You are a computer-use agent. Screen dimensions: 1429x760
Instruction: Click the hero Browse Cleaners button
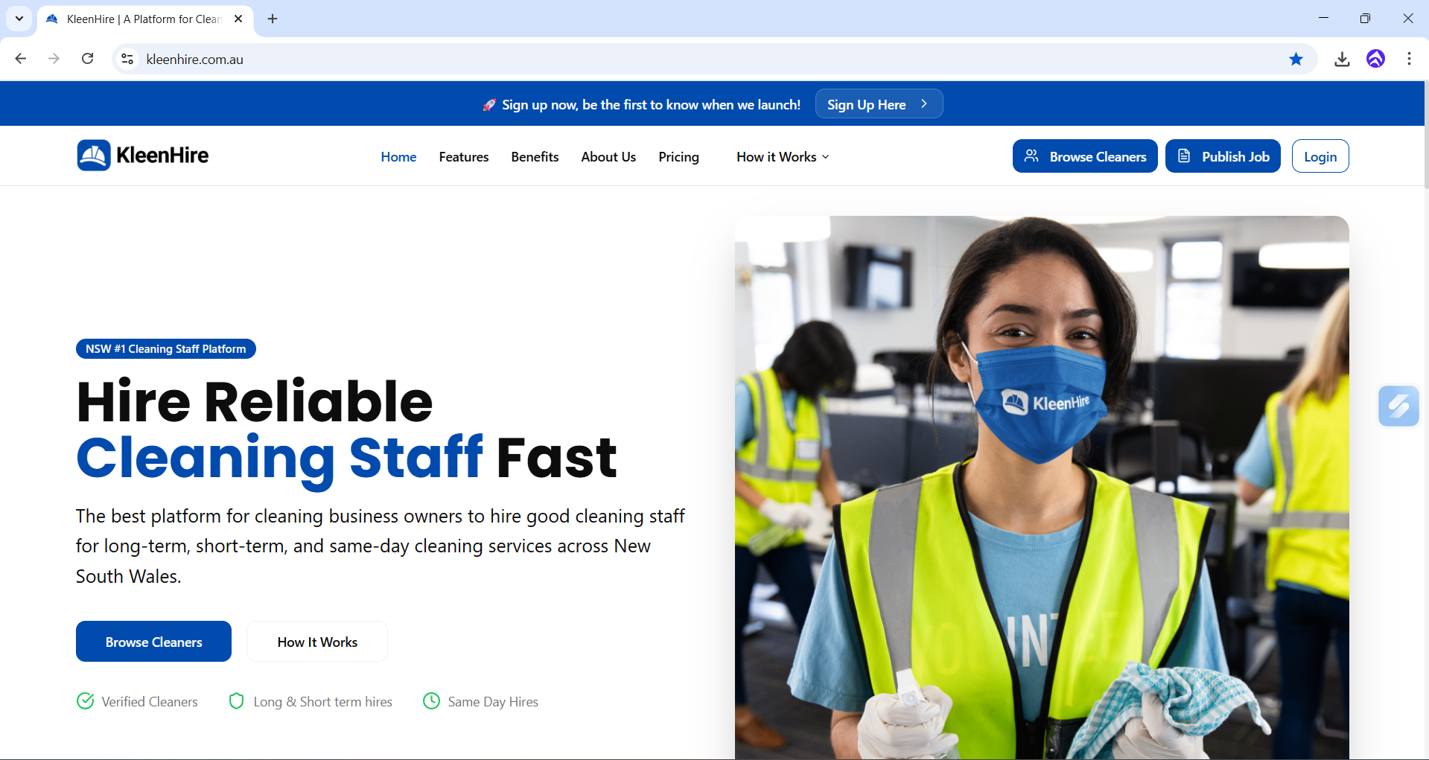click(x=153, y=642)
